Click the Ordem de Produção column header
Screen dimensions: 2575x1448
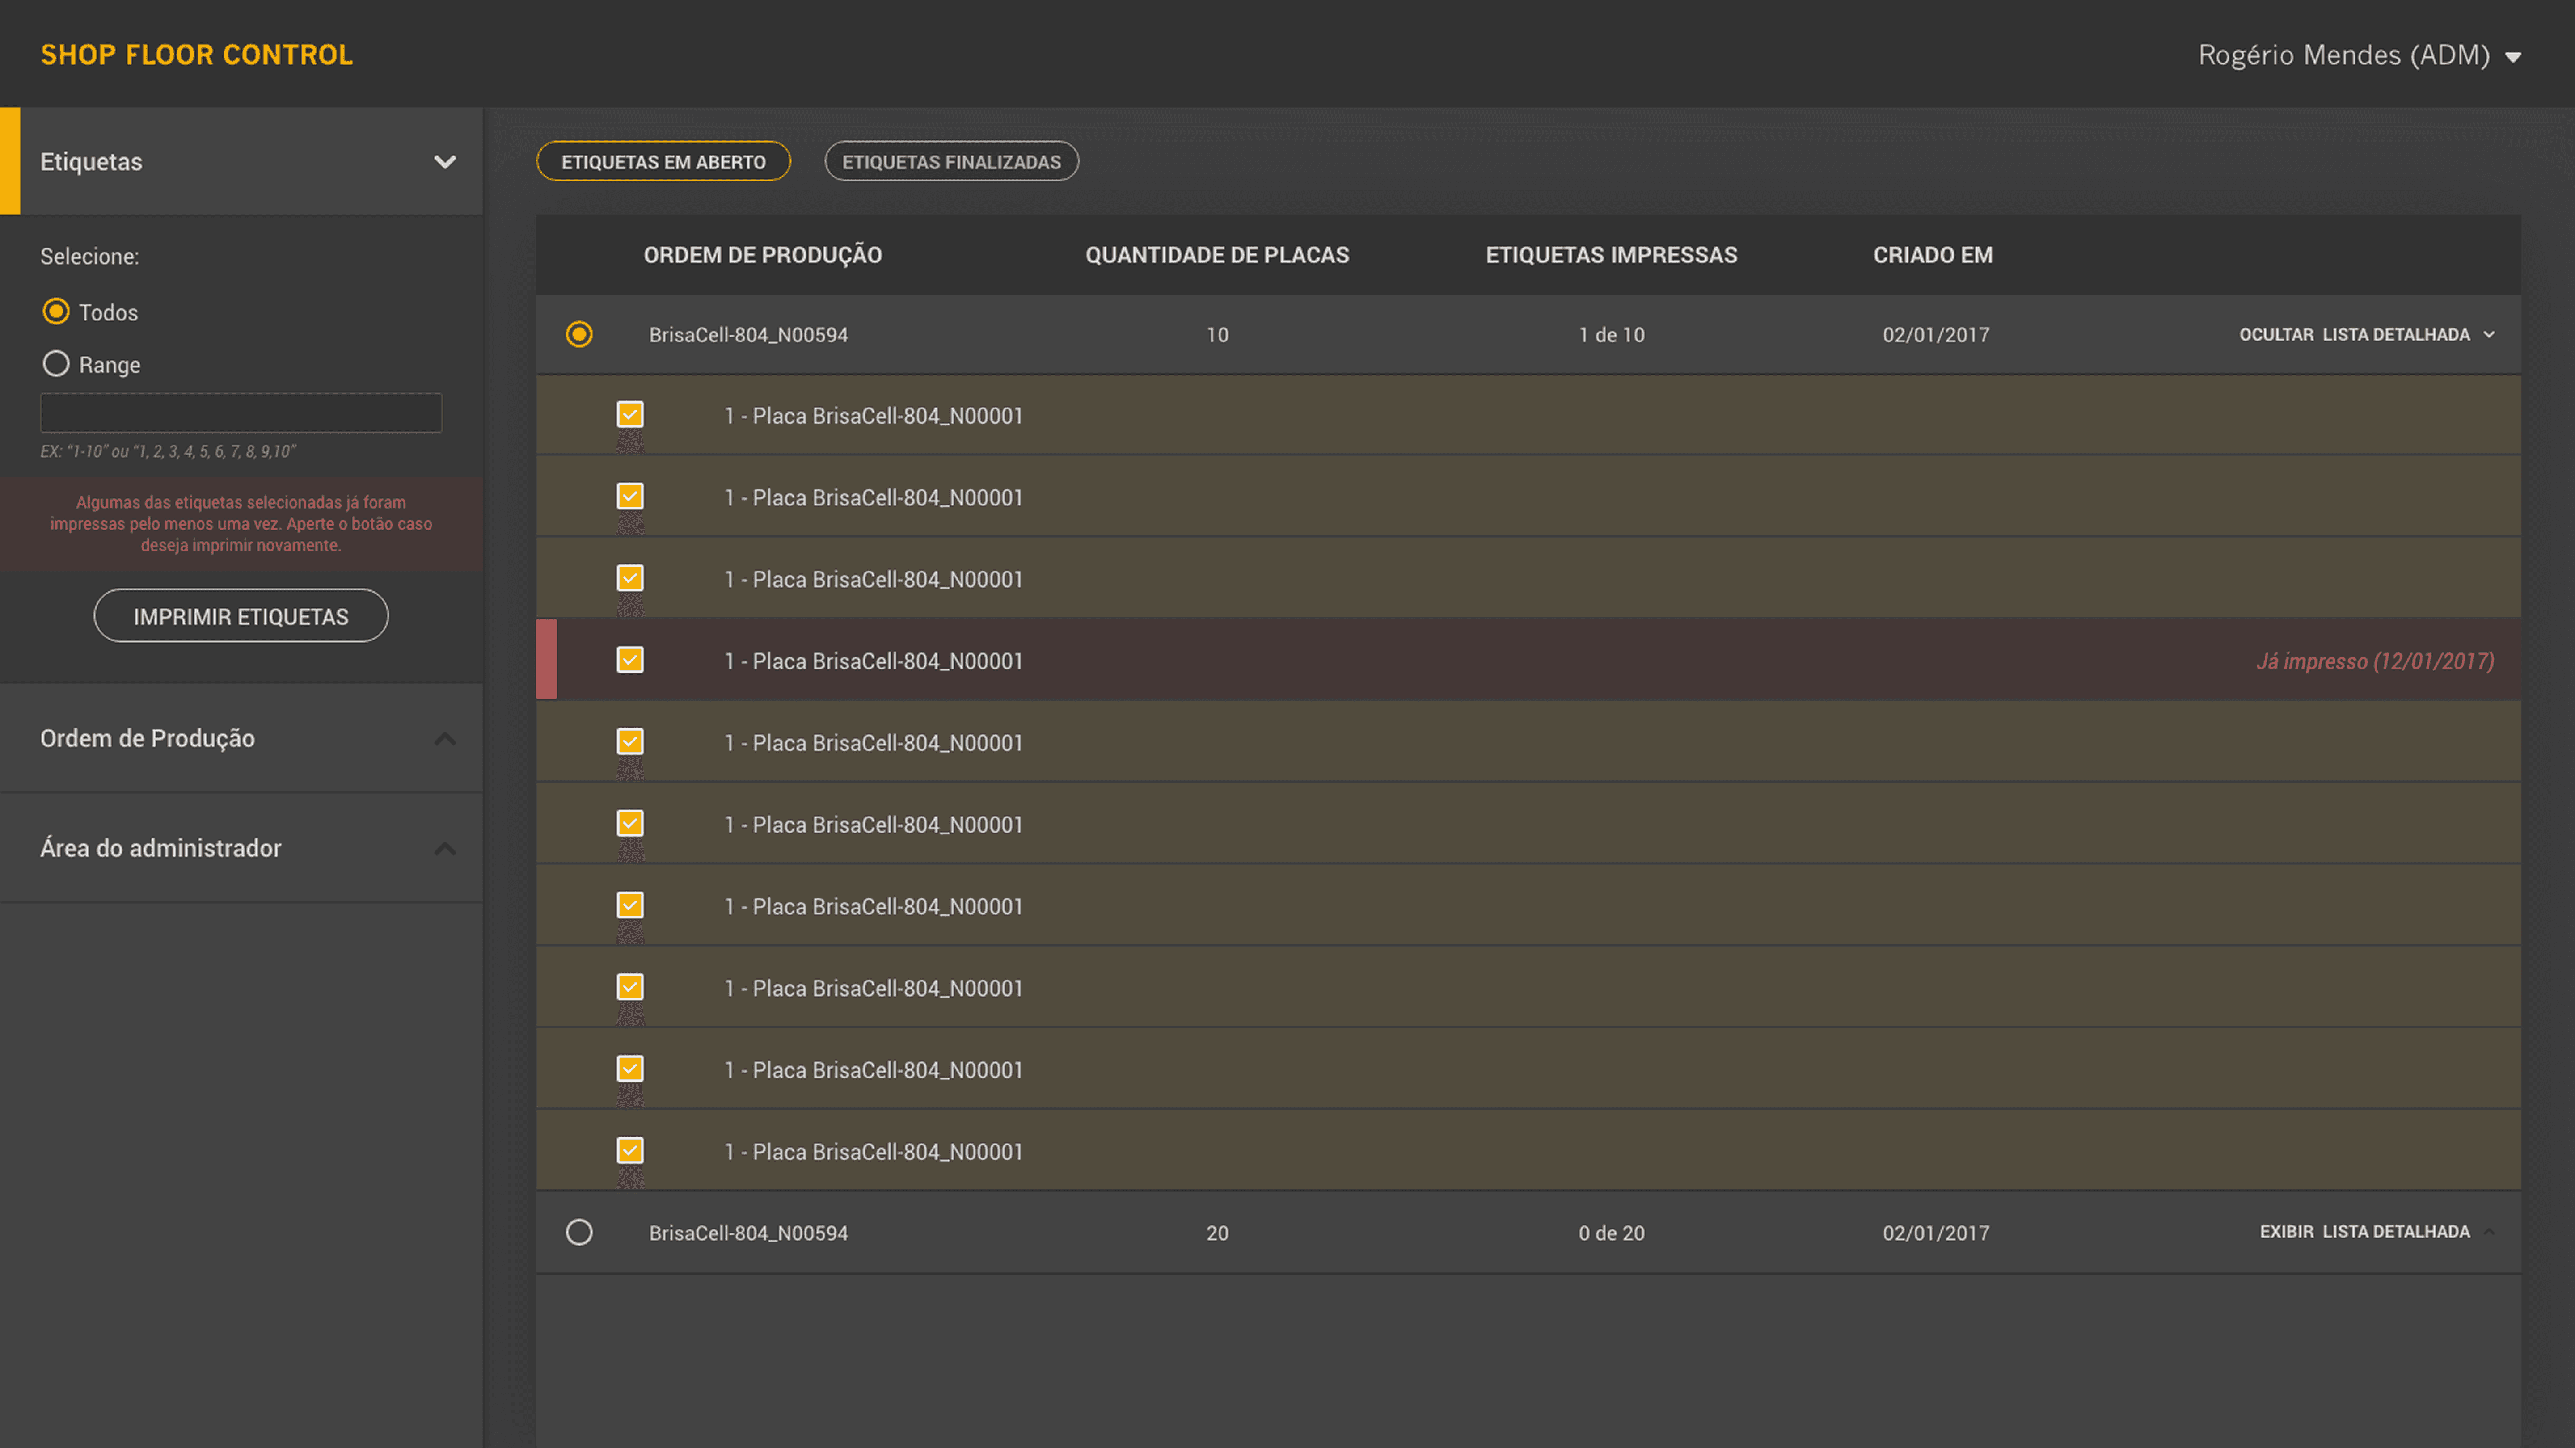tap(762, 255)
